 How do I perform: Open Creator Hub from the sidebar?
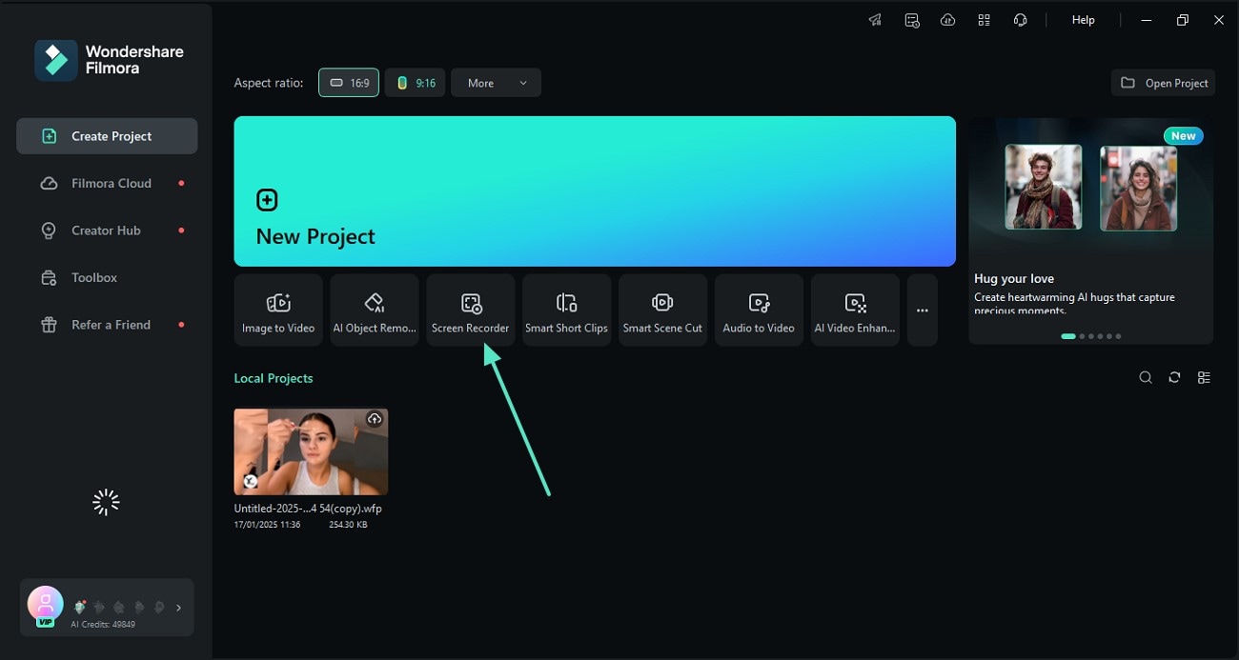107,230
